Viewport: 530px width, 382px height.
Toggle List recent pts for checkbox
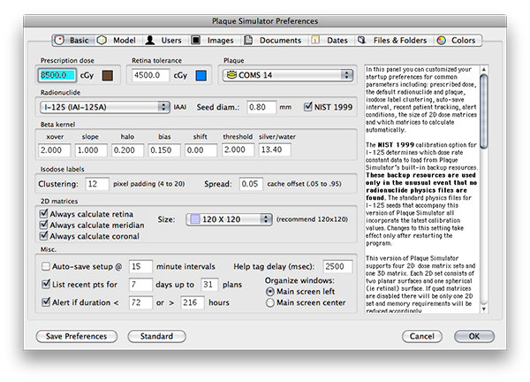coord(46,284)
